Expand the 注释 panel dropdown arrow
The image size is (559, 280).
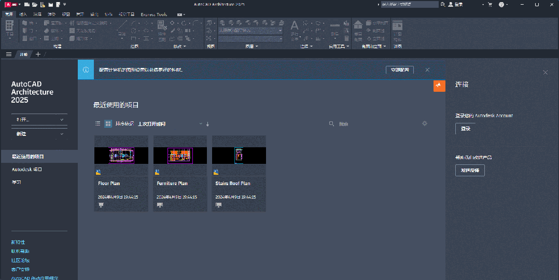(x=311, y=46)
